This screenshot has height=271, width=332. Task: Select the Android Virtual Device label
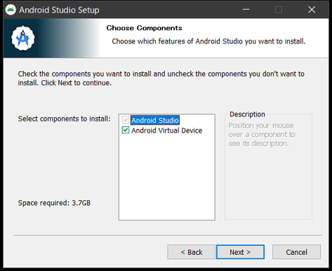click(x=166, y=131)
